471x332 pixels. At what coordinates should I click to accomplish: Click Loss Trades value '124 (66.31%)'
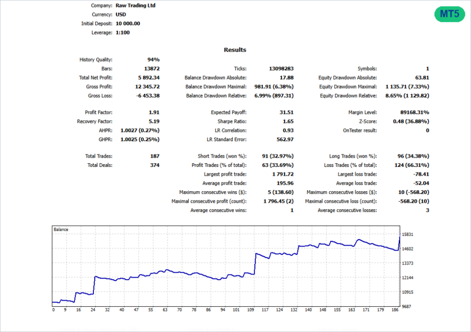pos(412,165)
